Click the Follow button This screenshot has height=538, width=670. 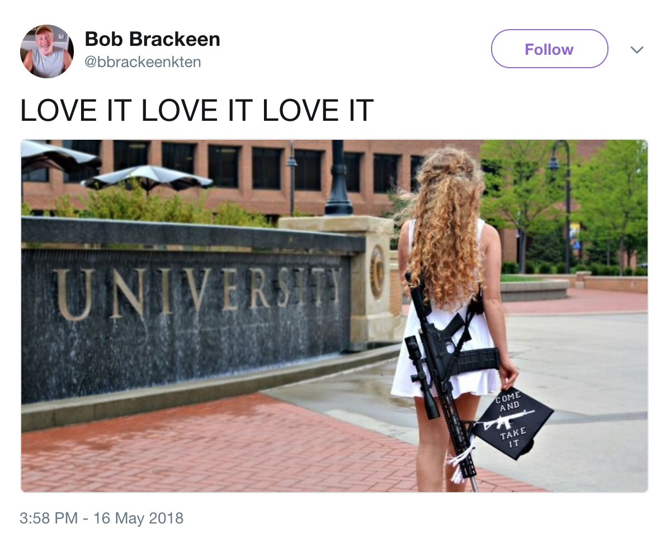(x=549, y=49)
